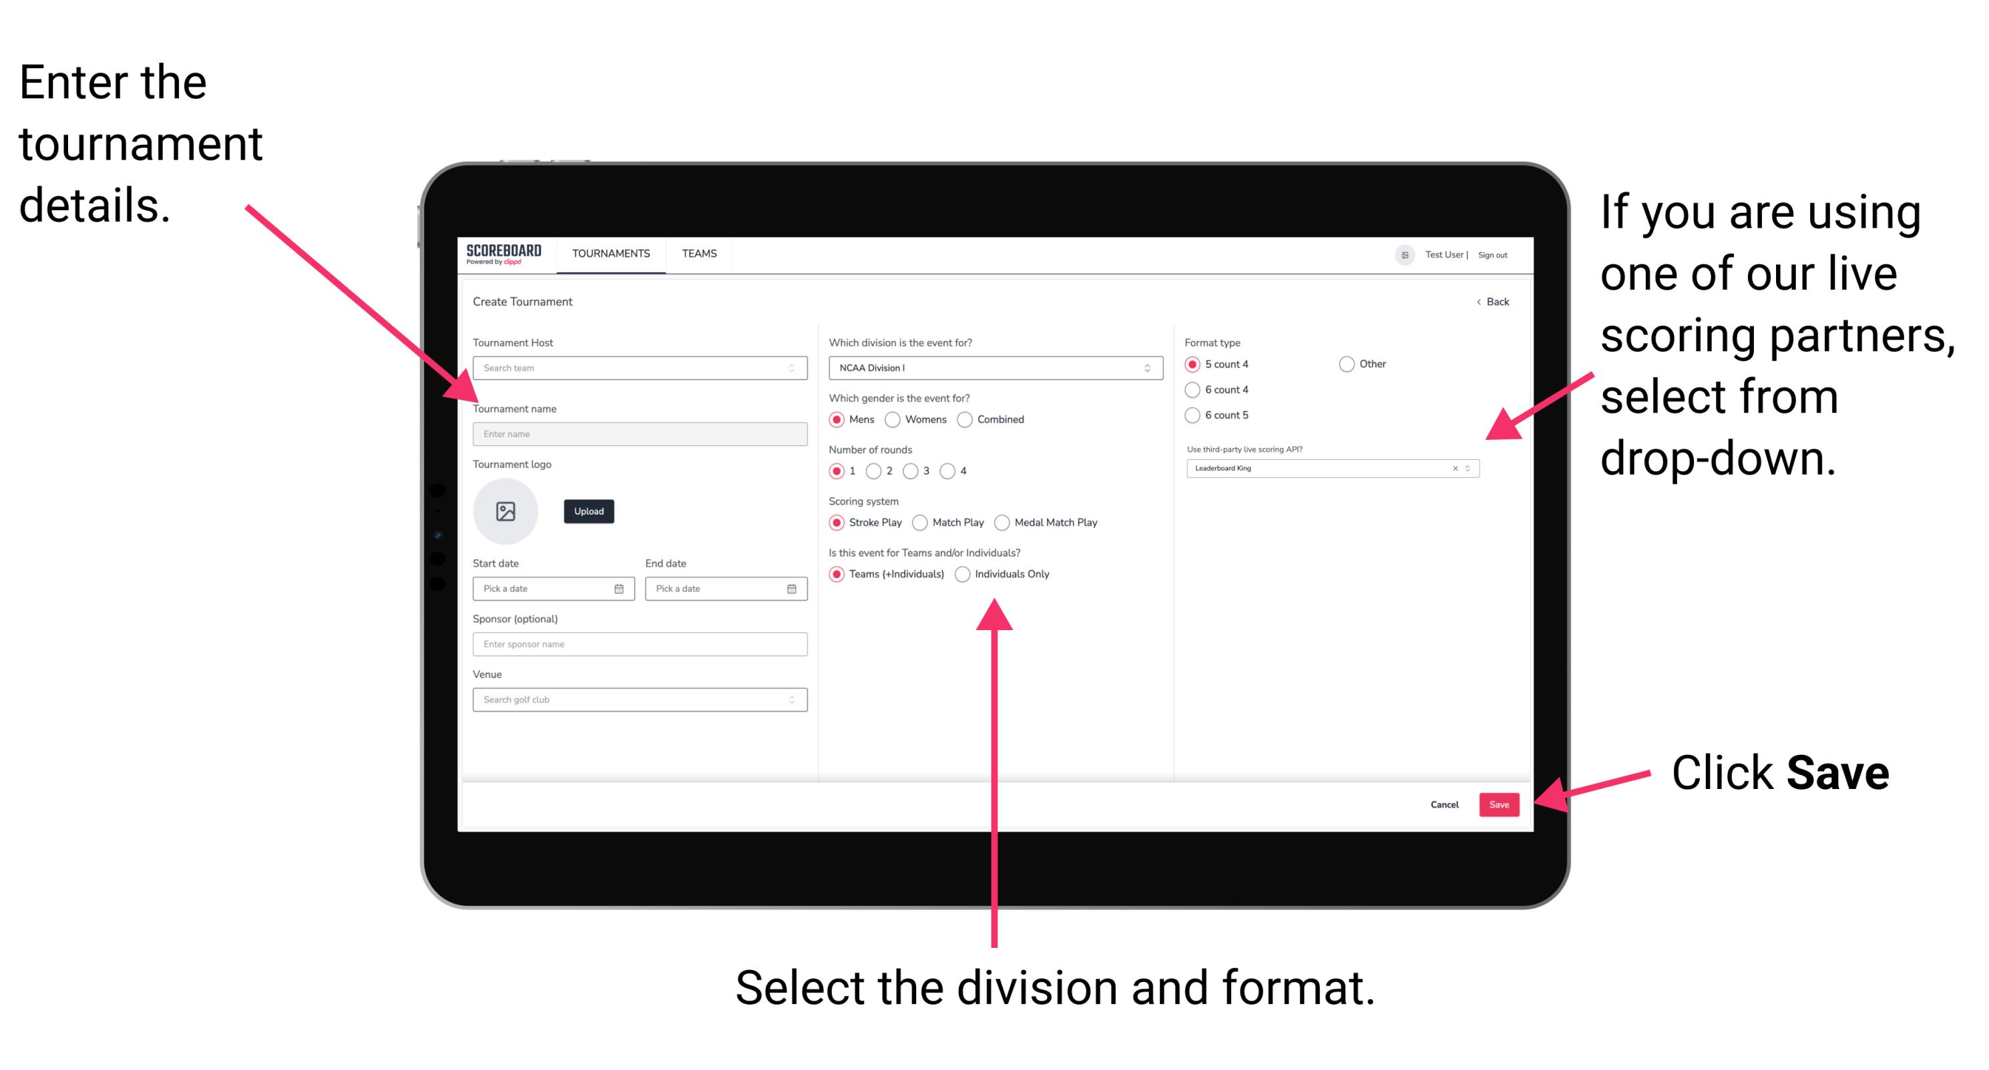Click the Tournament name input field

638,433
